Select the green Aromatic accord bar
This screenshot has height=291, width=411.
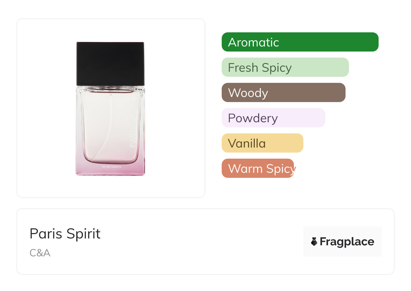pos(300,42)
